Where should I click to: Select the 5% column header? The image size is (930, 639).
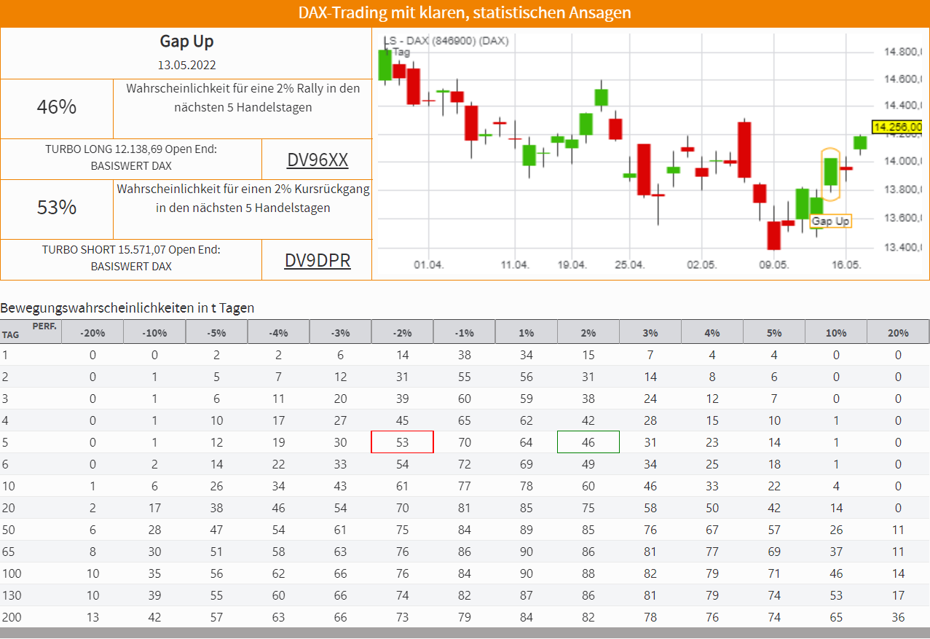coord(773,332)
